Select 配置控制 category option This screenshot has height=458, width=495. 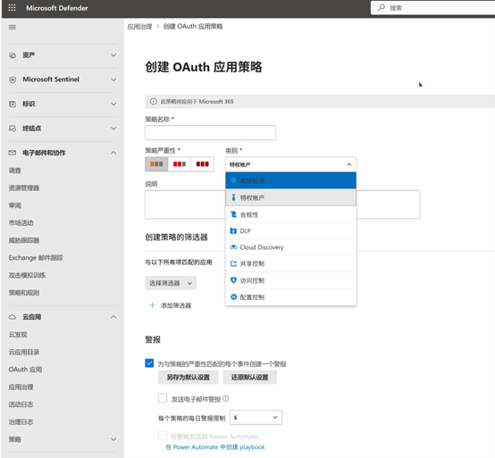[x=290, y=296]
